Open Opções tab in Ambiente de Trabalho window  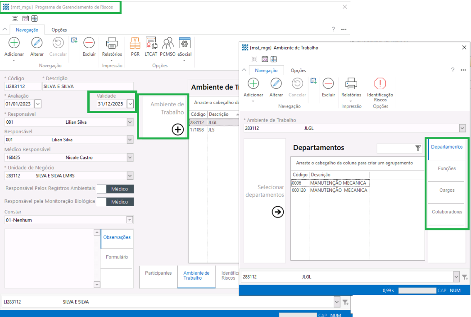coord(298,70)
